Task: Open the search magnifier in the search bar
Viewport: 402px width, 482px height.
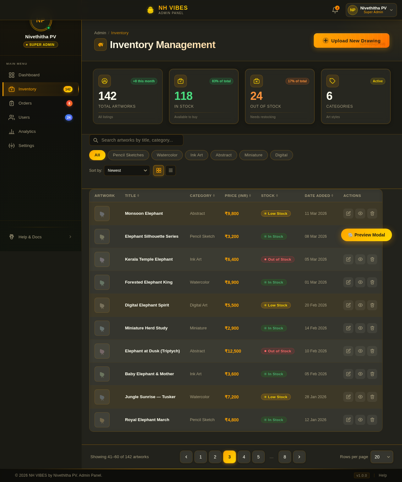Action: (x=96, y=140)
